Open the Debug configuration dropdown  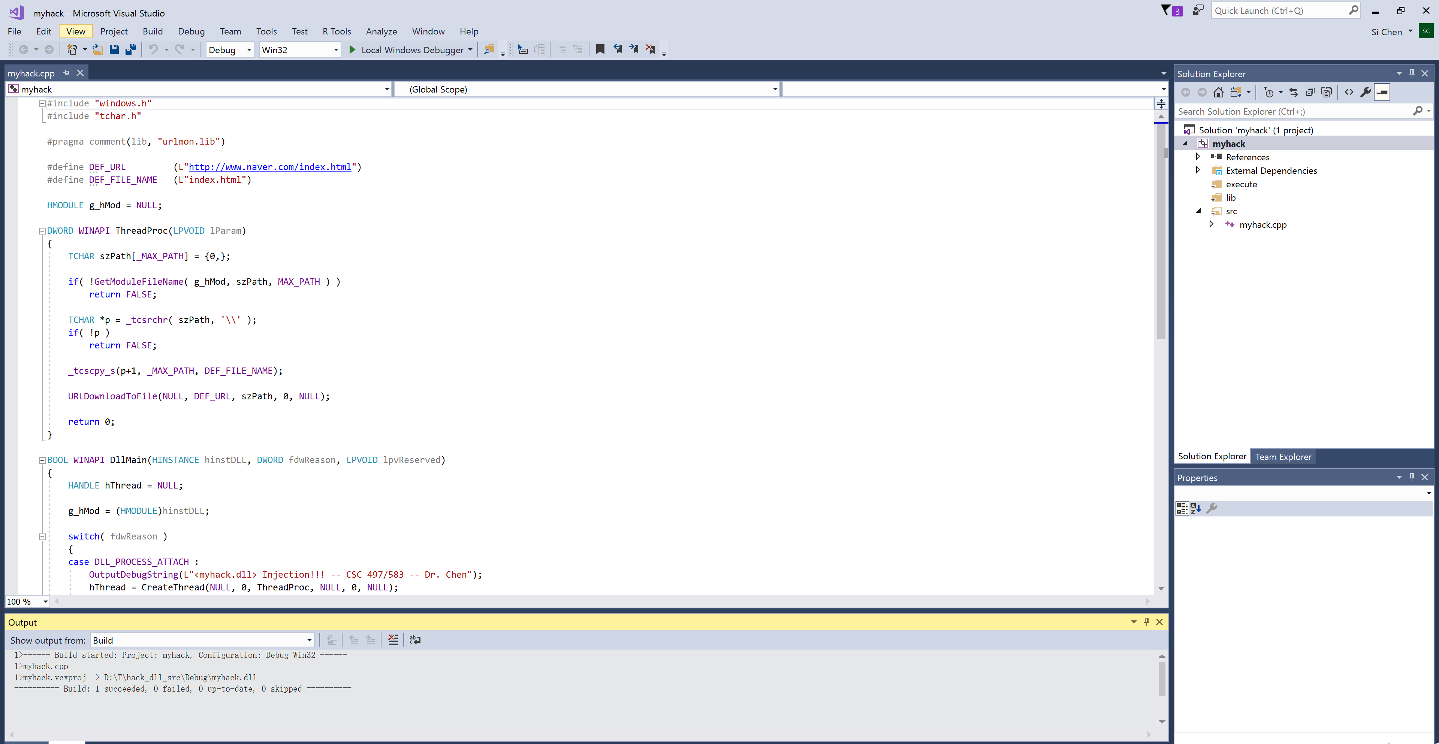pos(230,50)
